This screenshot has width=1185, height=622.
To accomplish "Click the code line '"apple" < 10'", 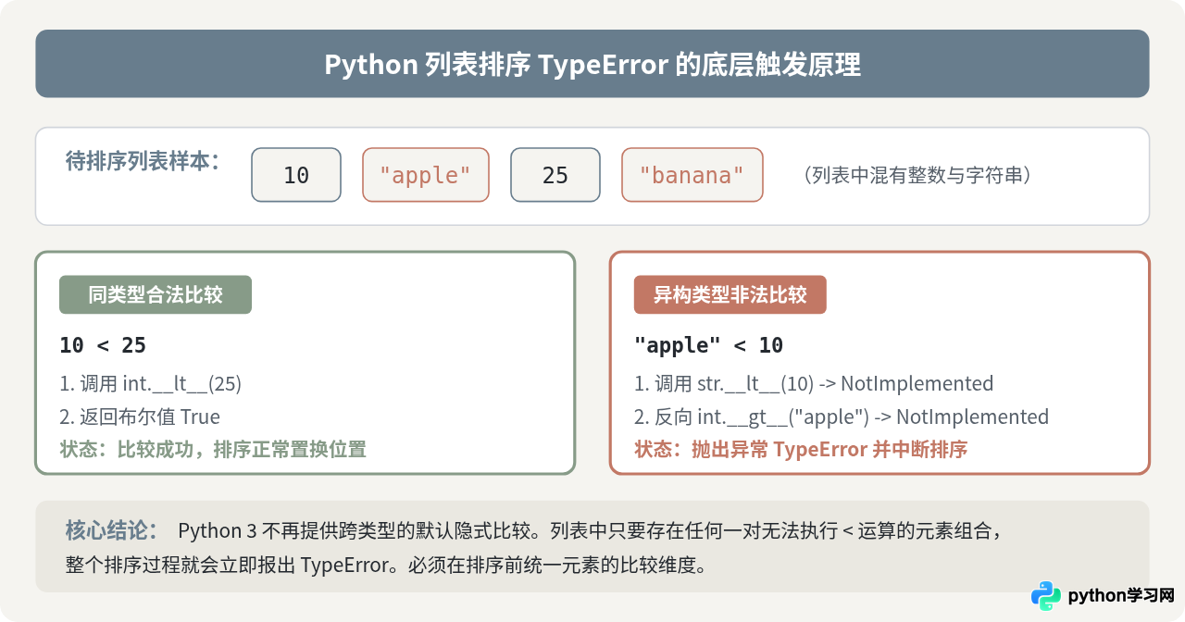I will [709, 345].
